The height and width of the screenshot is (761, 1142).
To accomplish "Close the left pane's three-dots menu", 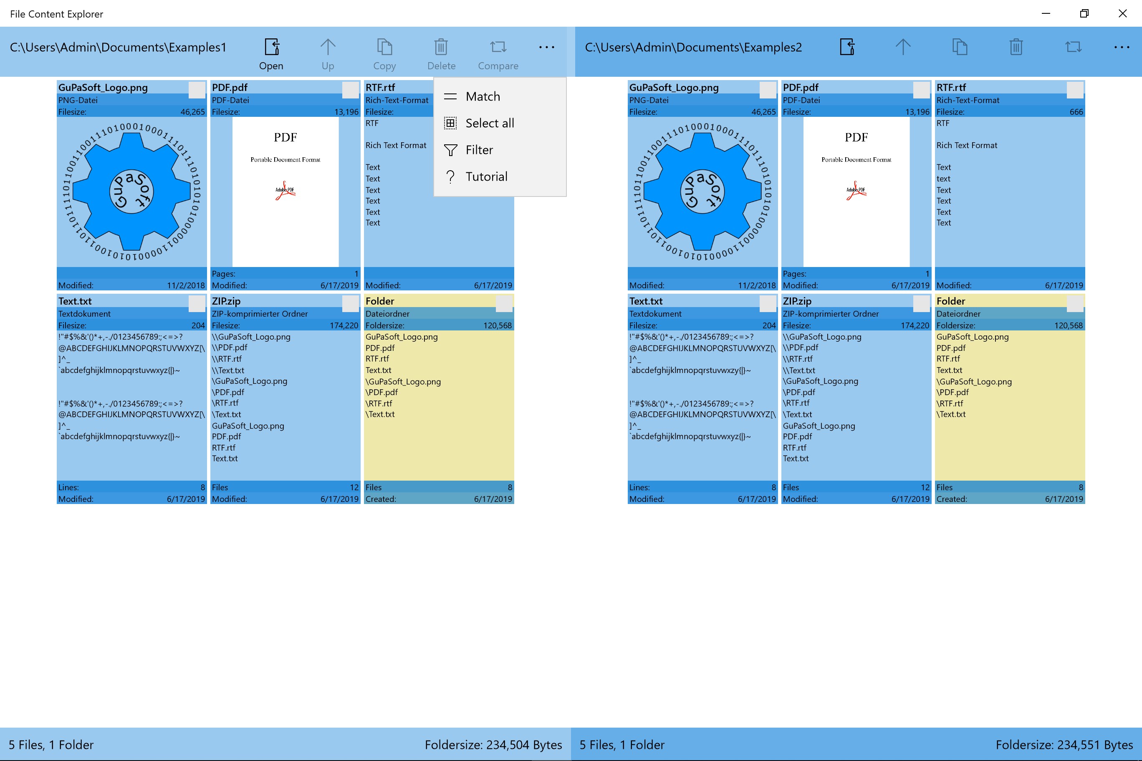I will 546,48.
